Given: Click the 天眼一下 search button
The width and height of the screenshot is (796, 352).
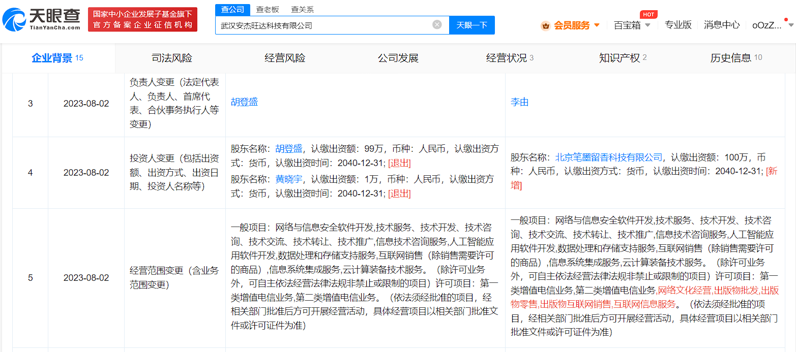Looking at the screenshot, I should [x=471, y=25].
